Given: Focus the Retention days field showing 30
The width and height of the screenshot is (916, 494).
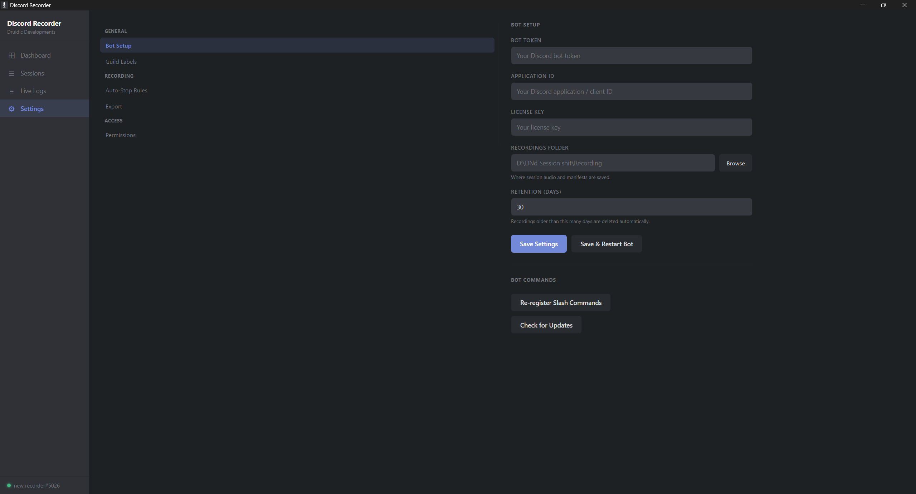Looking at the screenshot, I should [631, 207].
